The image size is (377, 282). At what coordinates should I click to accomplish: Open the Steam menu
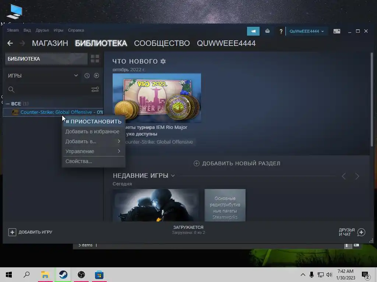13,30
